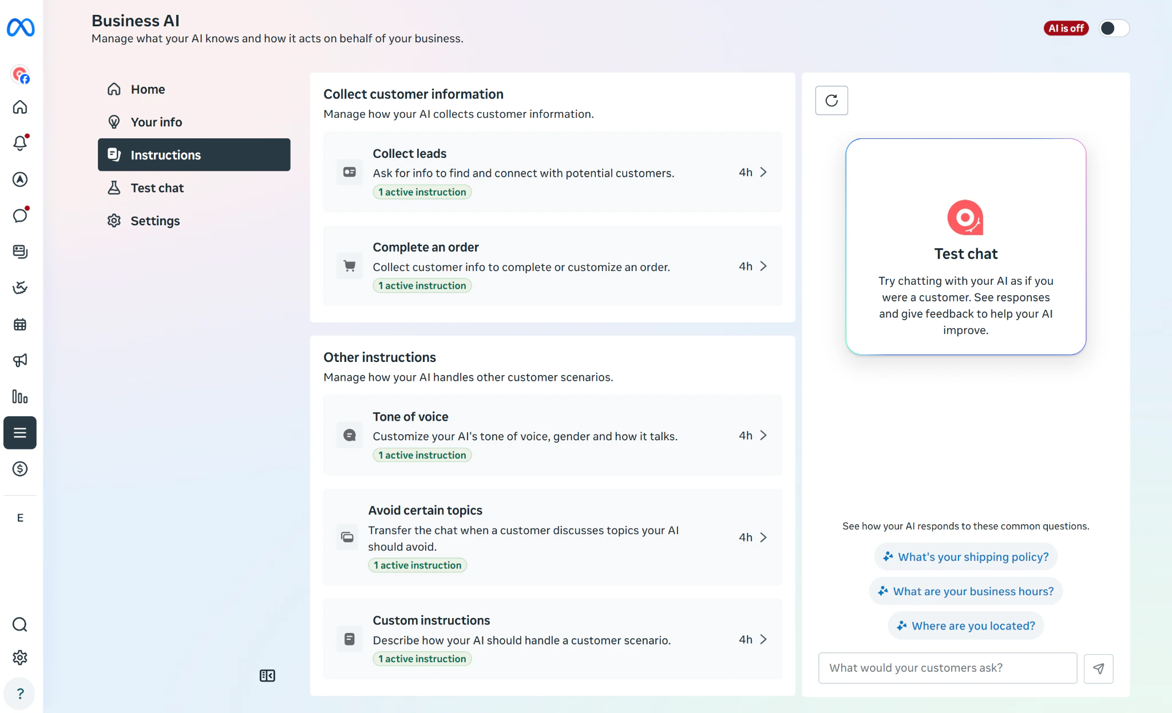
Task: Open the gear icon at bottom of left rail
Action: pyautogui.click(x=20, y=658)
